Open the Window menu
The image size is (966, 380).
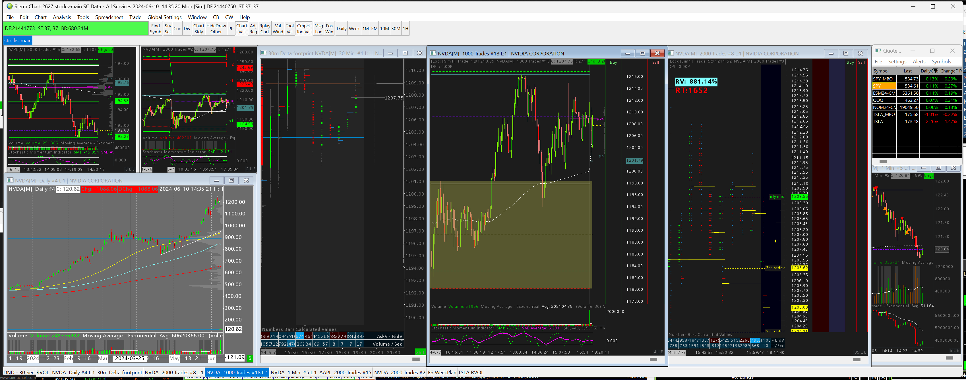[197, 17]
